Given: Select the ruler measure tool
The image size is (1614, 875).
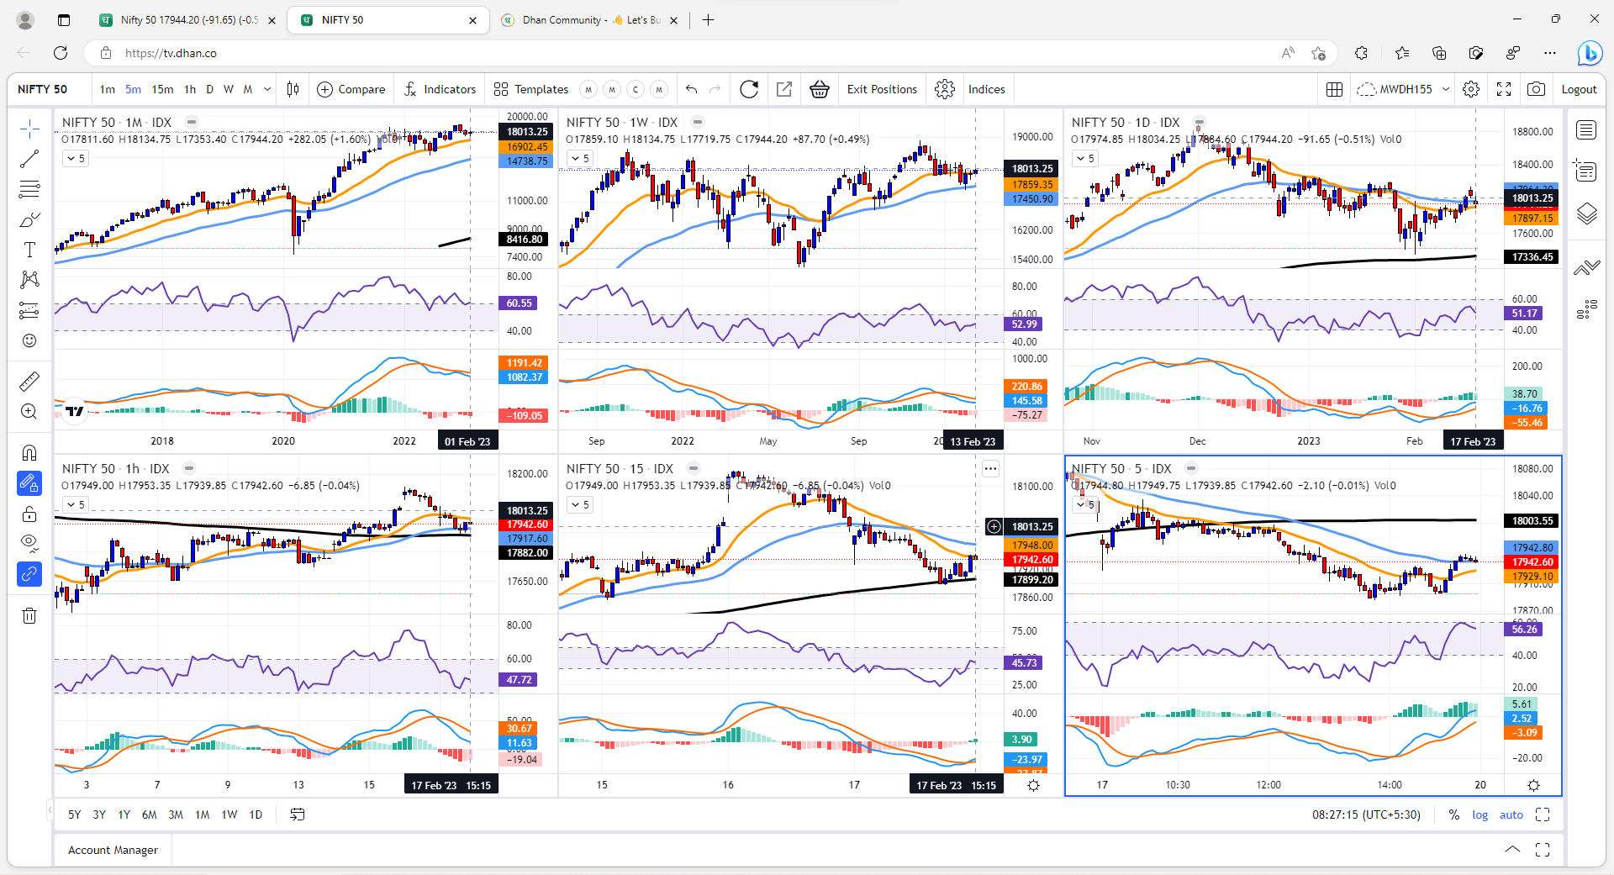Looking at the screenshot, I should pyautogui.click(x=29, y=382).
